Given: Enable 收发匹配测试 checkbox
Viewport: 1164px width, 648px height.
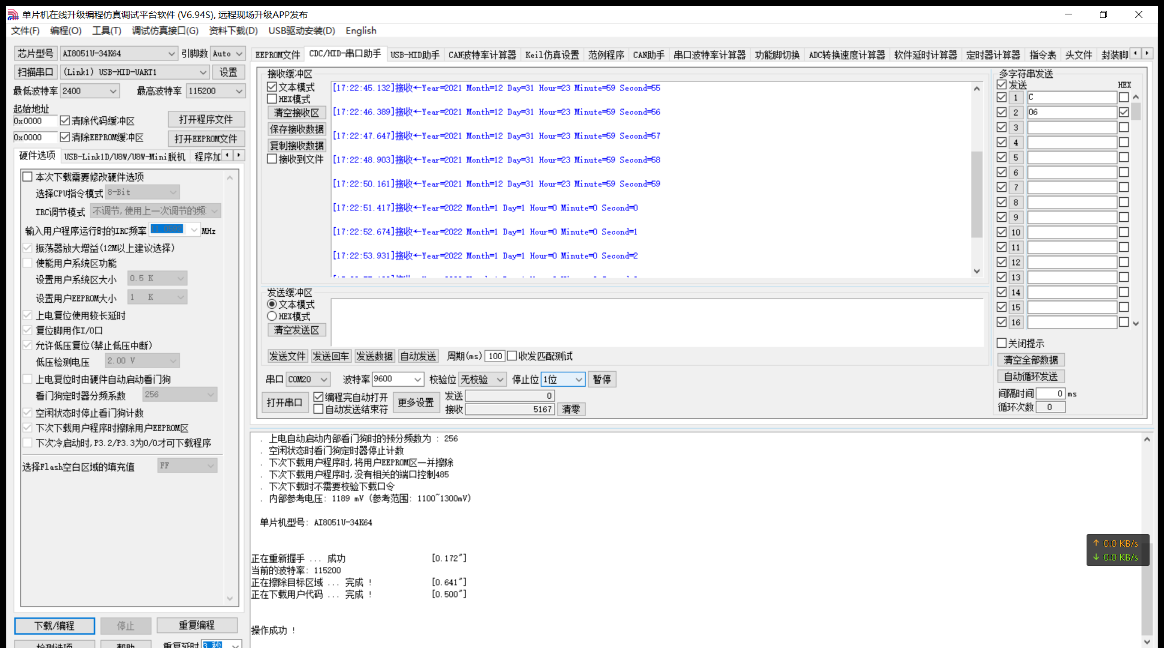Looking at the screenshot, I should 512,356.
